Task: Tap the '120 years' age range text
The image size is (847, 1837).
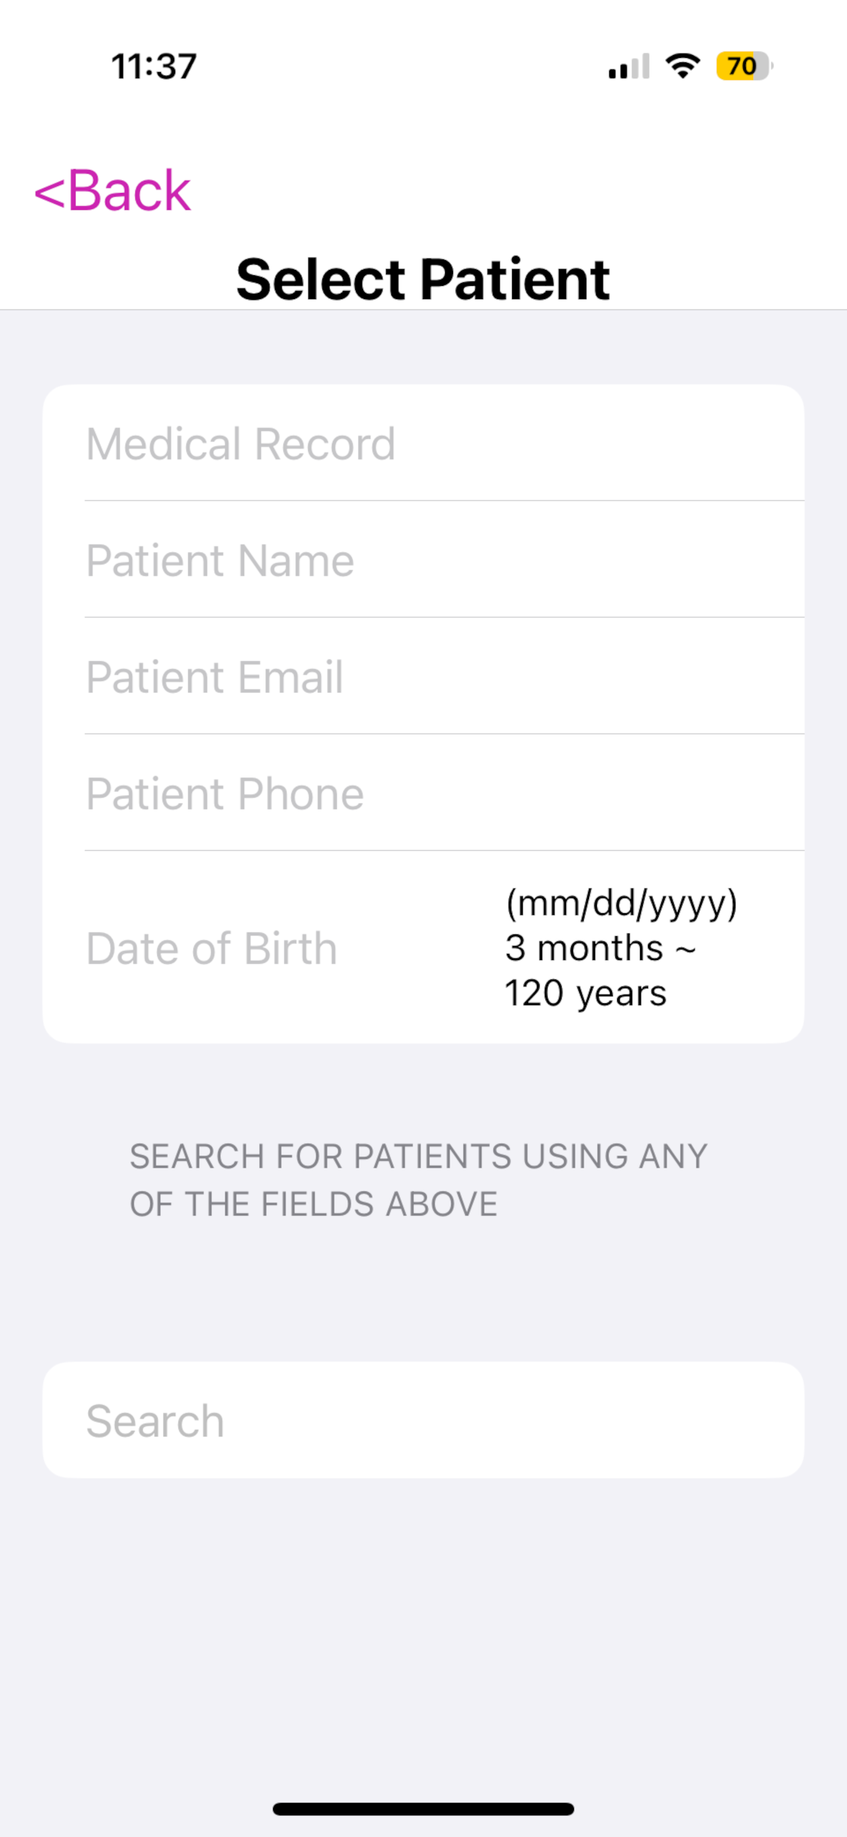Action: click(x=585, y=993)
